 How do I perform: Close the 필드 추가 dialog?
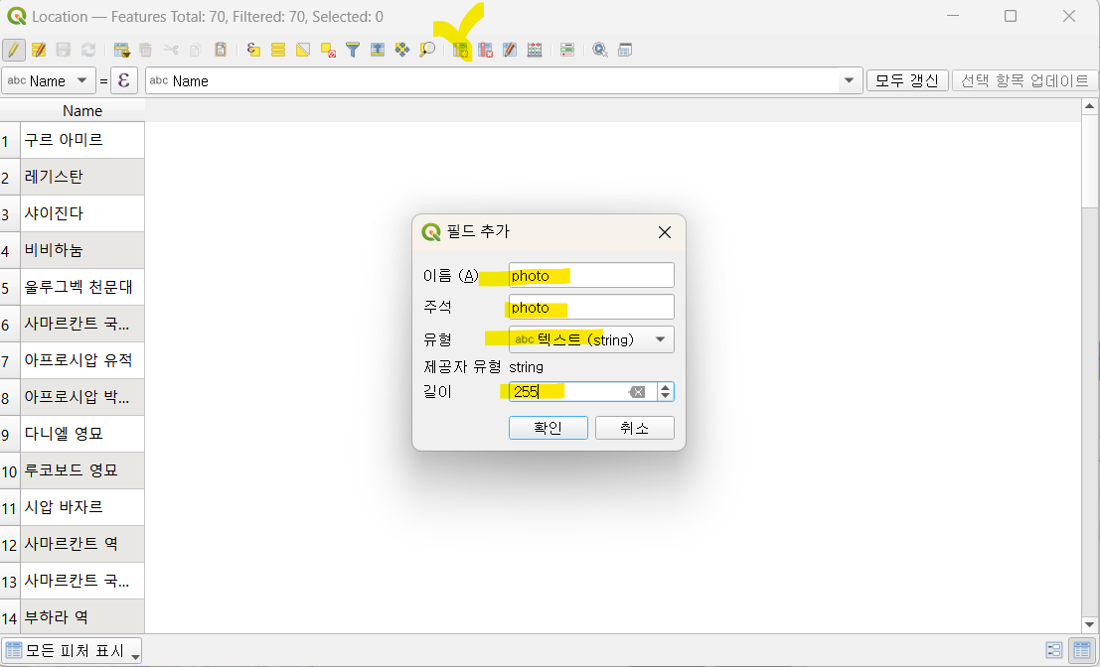[665, 232]
